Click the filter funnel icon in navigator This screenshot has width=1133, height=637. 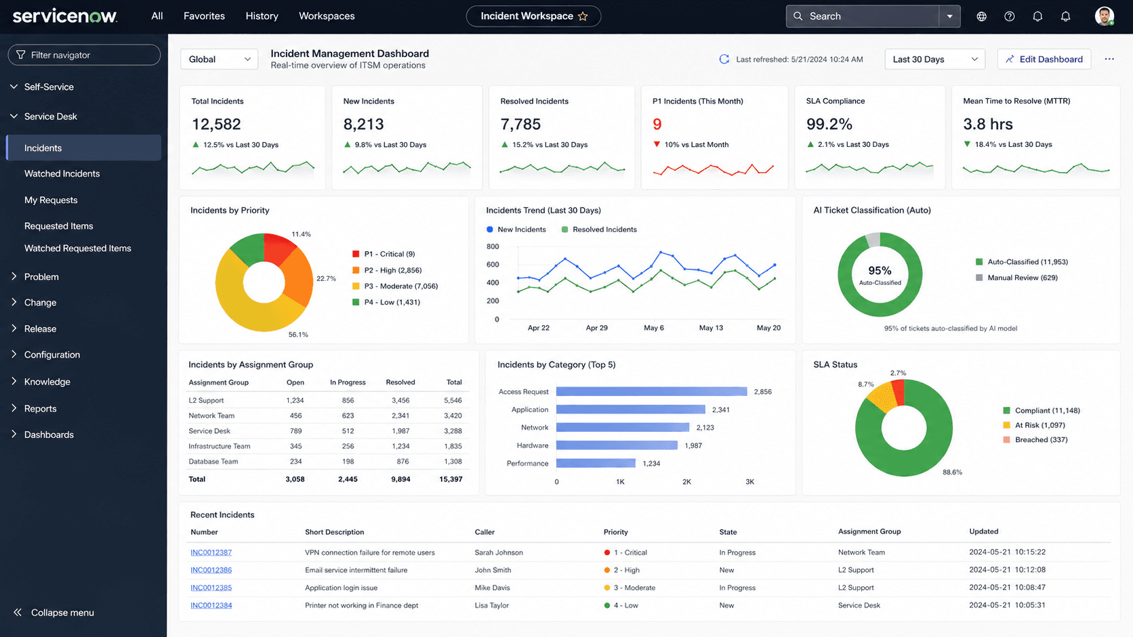coord(21,55)
